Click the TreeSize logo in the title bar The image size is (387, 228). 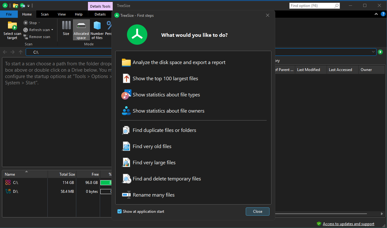coord(5,5)
